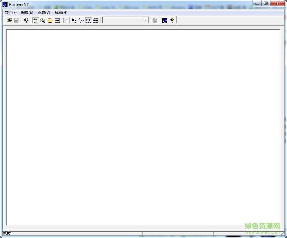Click the yellow question mark help icon
This screenshot has width=287, height=238.
172,20
